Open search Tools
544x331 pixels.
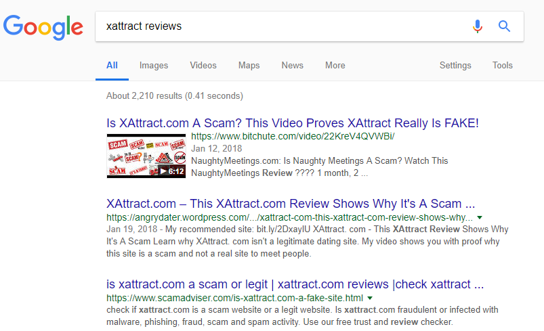[x=503, y=65]
